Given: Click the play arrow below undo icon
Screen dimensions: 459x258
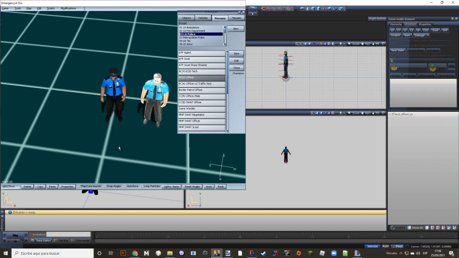Looking at the screenshot, I should tap(252, 14).
